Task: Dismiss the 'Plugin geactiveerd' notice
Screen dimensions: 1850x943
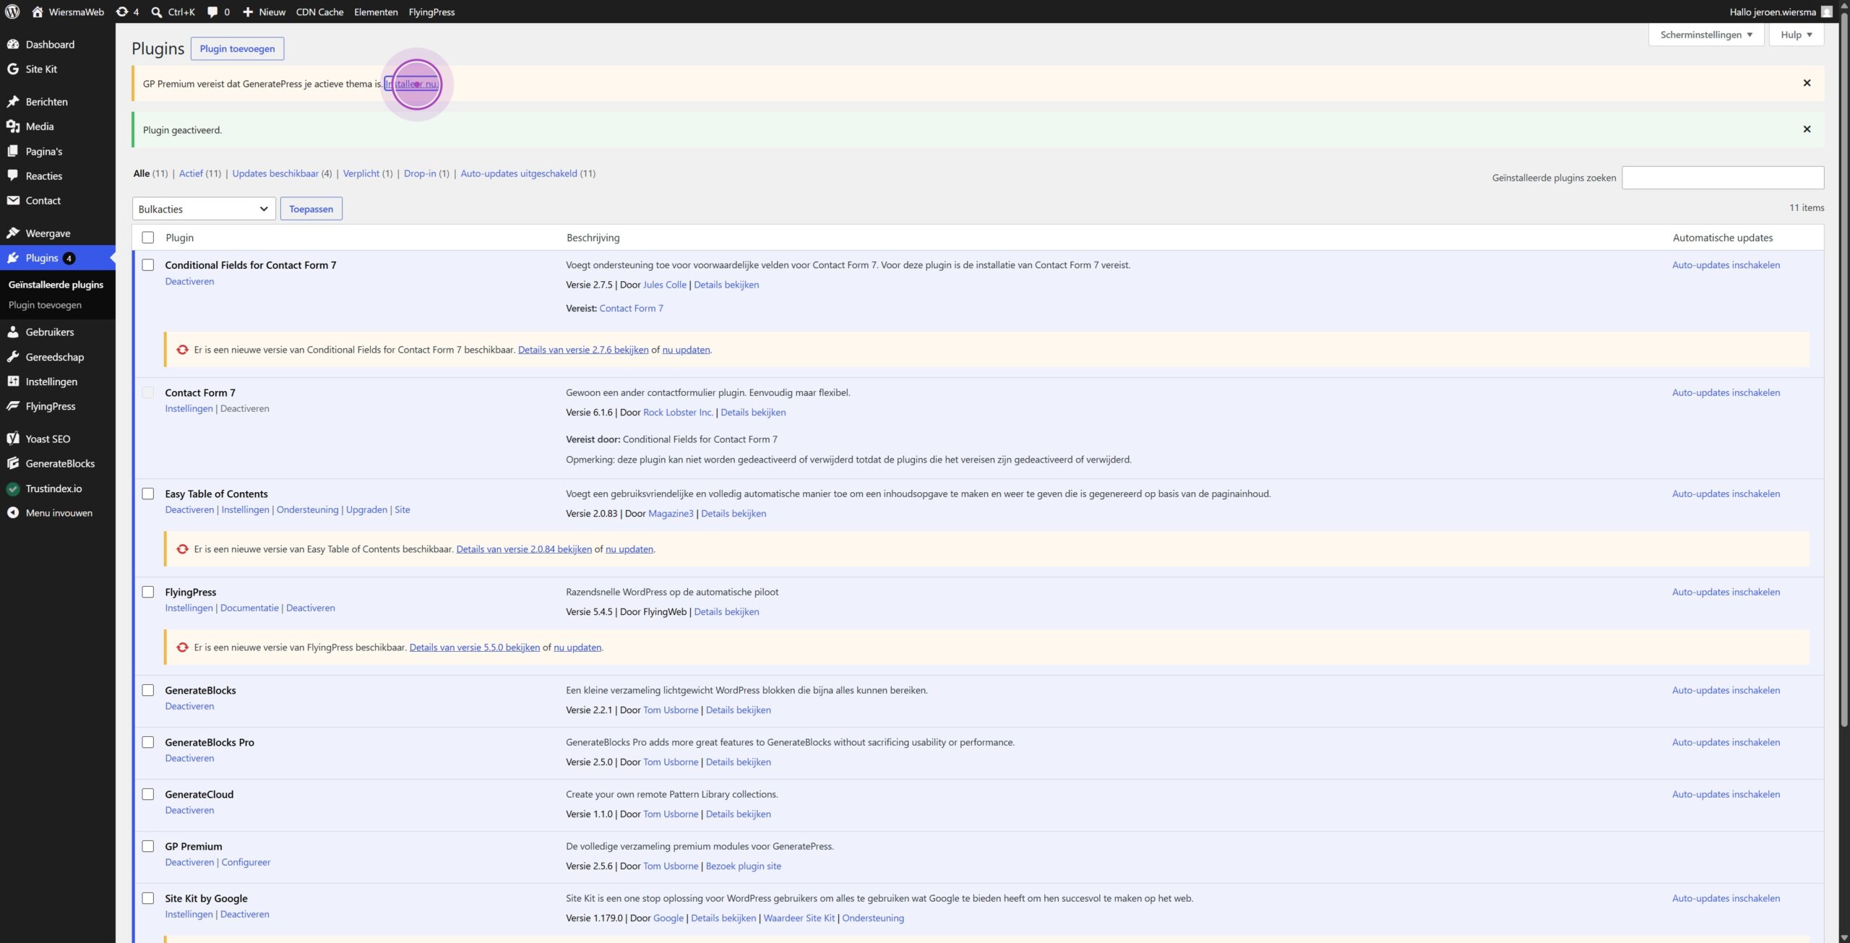Action: [x=1807, y=129]
